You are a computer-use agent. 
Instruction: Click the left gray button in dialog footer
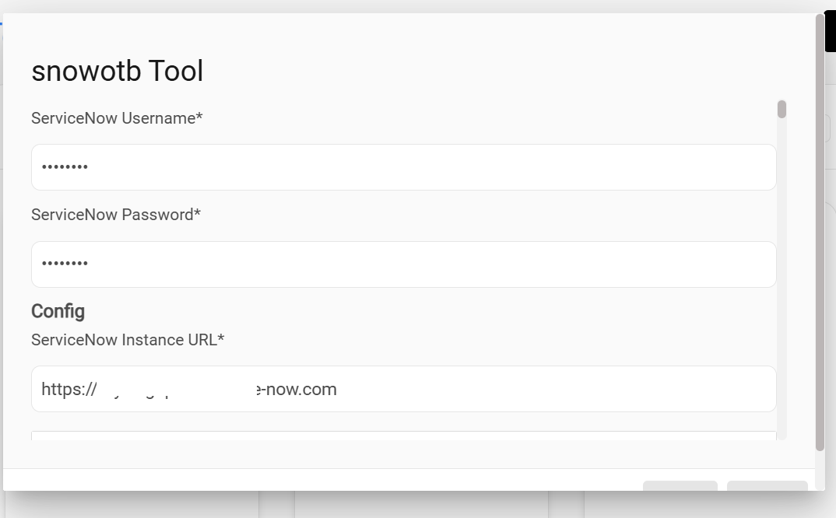point(680,487)
